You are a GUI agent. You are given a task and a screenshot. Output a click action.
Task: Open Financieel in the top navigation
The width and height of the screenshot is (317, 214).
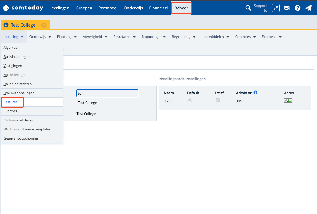[x=158, y=8]
